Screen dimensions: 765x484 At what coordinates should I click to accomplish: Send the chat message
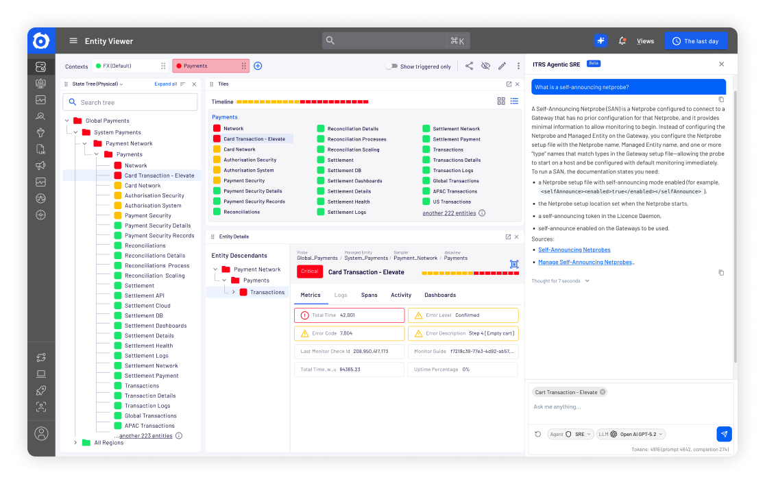(x=724, y=434)
